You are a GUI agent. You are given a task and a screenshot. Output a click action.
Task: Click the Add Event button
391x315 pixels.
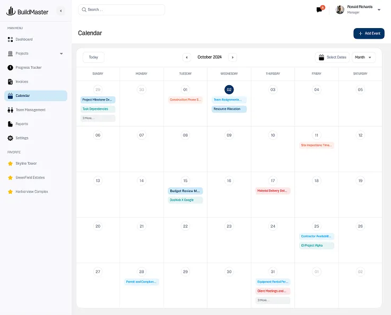click(x=369, y=33)
